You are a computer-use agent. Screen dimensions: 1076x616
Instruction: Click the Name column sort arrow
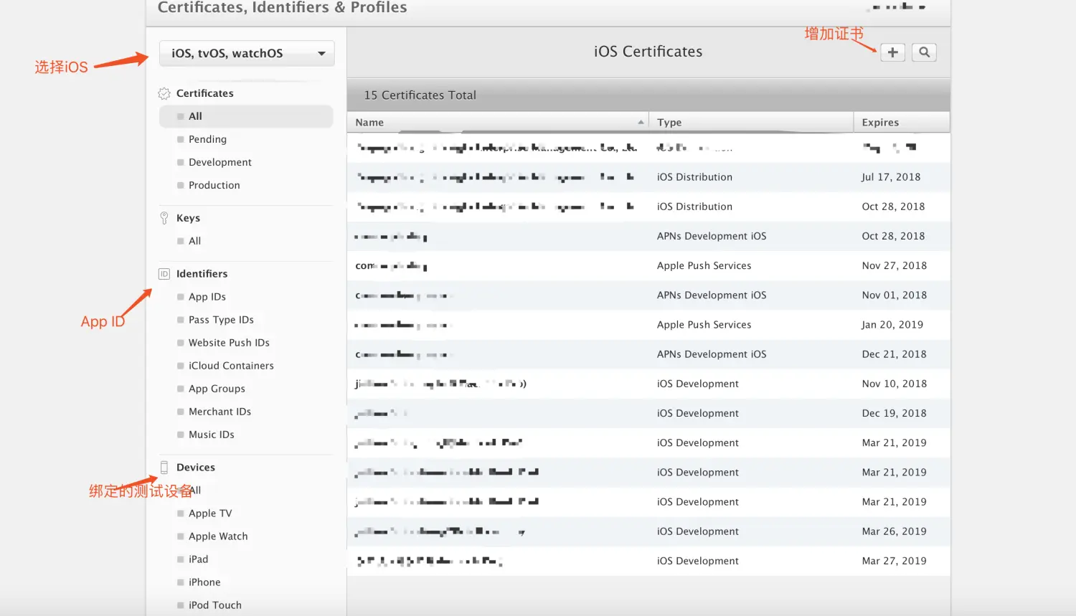pos(641,123)
